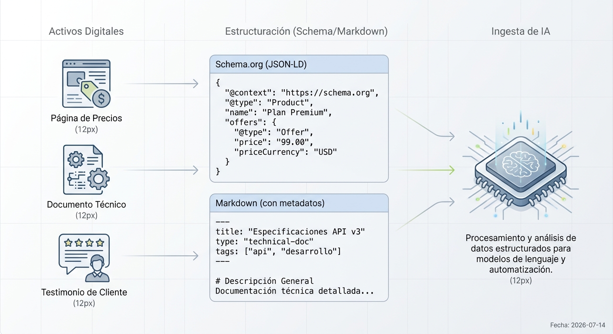Click the "@type": "Offer" line
The height and width of the screenshot is (334, 613).
coord(273,132)
